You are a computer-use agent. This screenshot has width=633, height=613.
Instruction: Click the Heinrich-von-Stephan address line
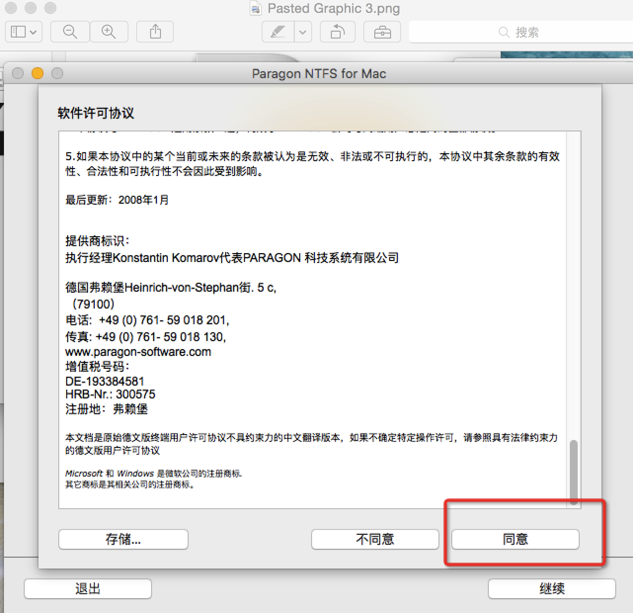171,288
